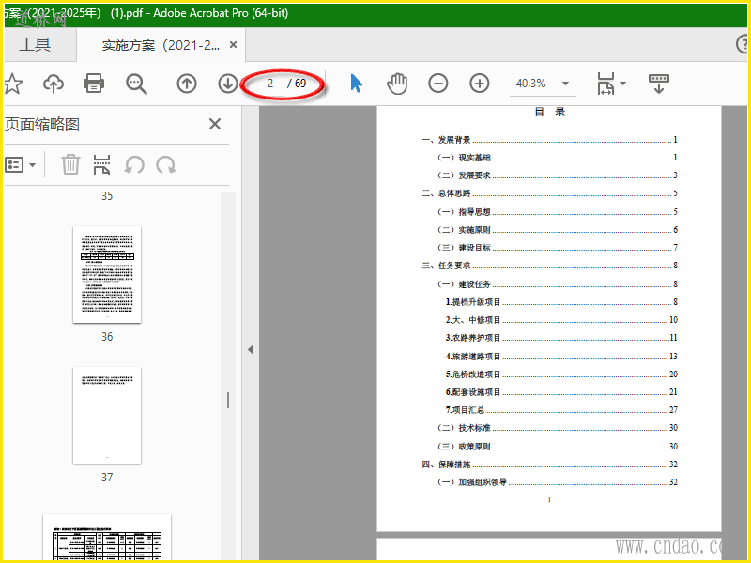Click the bookmark star icon
Image resolution: width=751 pixels, height=563 pixels.
pyautogui.click(x=13, y=84)
